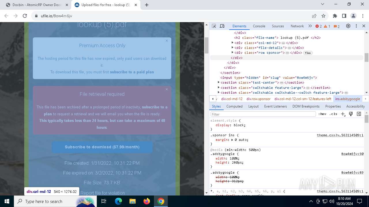The width and height of the screenshot is (369, 207).
Task: Select div.col-md-12.col-sm-12.features-left breadcrumb
Action: point(303,99)
